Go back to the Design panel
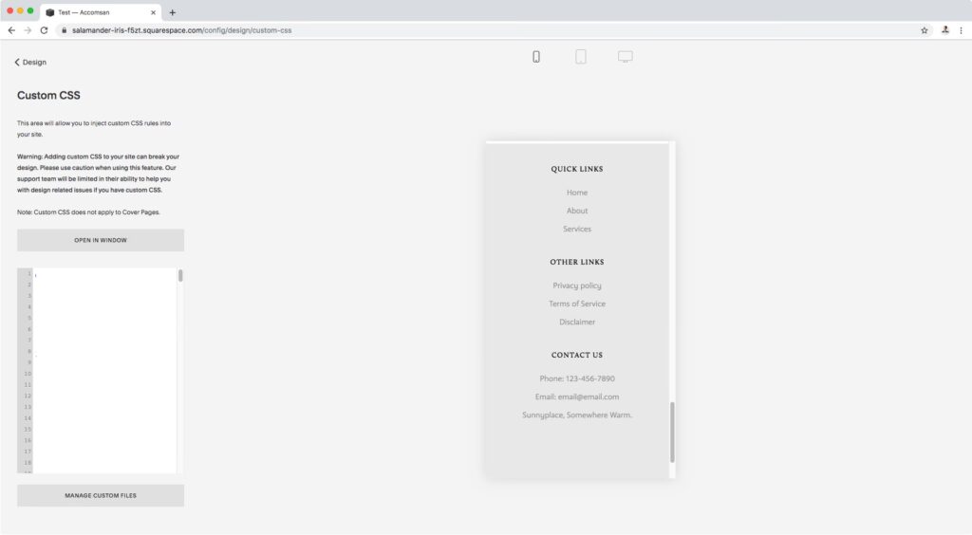Viewport: 972px width, 535px height. coord(30,63)
